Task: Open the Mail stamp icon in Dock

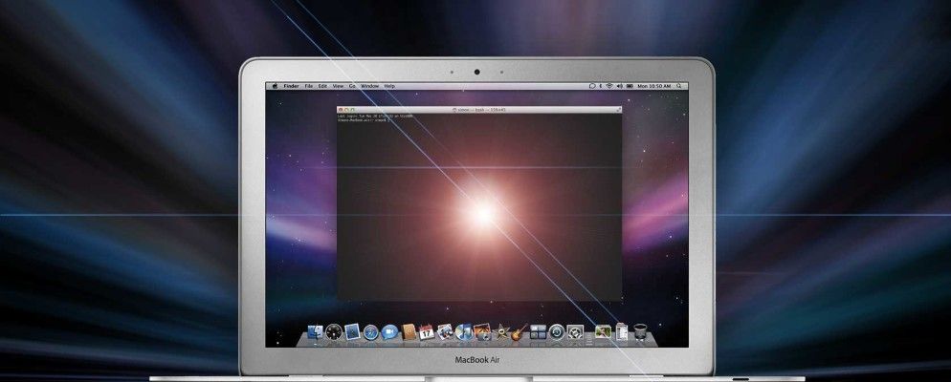Action: (352, 331)
